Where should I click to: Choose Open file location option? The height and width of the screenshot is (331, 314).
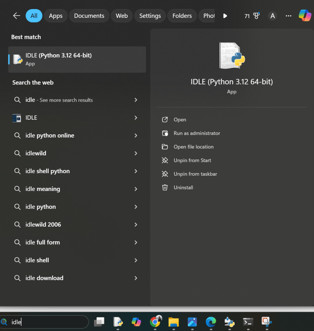194,147
